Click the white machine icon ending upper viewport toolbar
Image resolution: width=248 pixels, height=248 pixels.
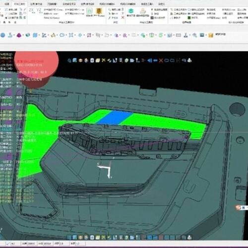[189, 61]
